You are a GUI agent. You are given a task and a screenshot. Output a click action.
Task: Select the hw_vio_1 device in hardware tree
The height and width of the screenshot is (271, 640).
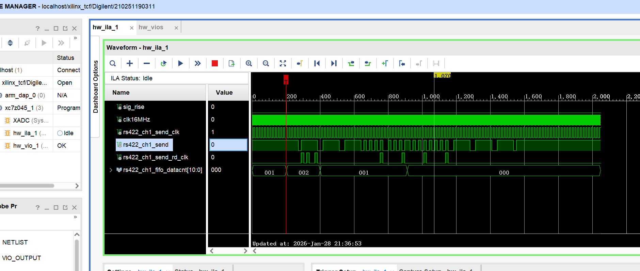[x=31, y=146]
